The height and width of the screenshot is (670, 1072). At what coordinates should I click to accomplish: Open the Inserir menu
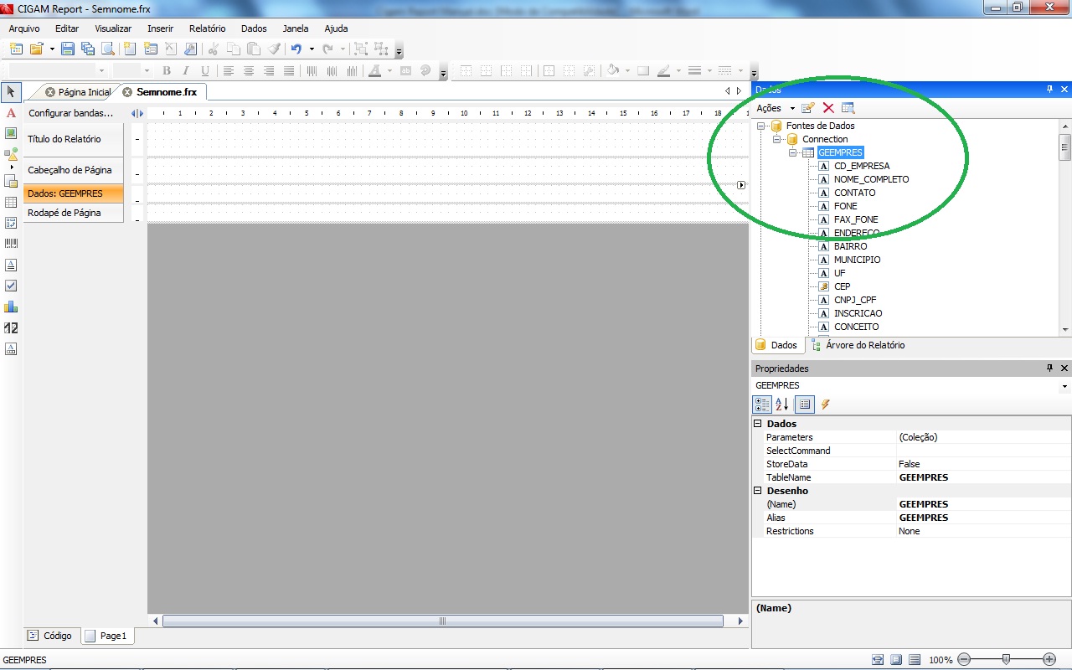pos(160,28)
